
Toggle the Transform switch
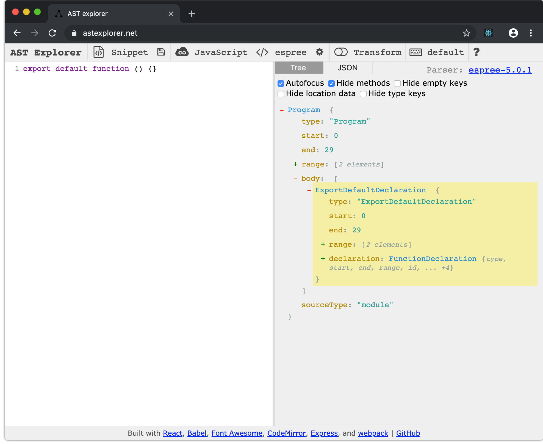point(341,52)
